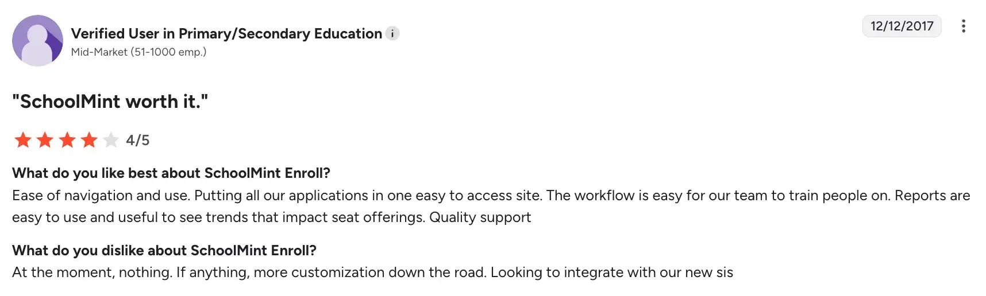Click "What do you dislike" heading

point(164,251)
